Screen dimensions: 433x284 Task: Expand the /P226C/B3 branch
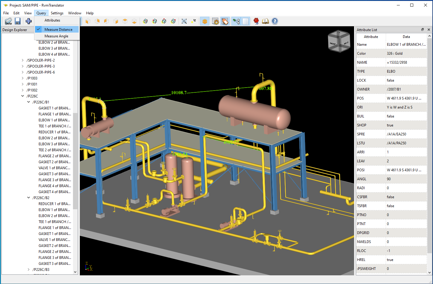29,270
